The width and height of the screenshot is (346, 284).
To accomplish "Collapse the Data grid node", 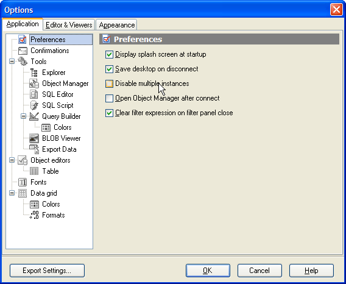I will [12, 193].
